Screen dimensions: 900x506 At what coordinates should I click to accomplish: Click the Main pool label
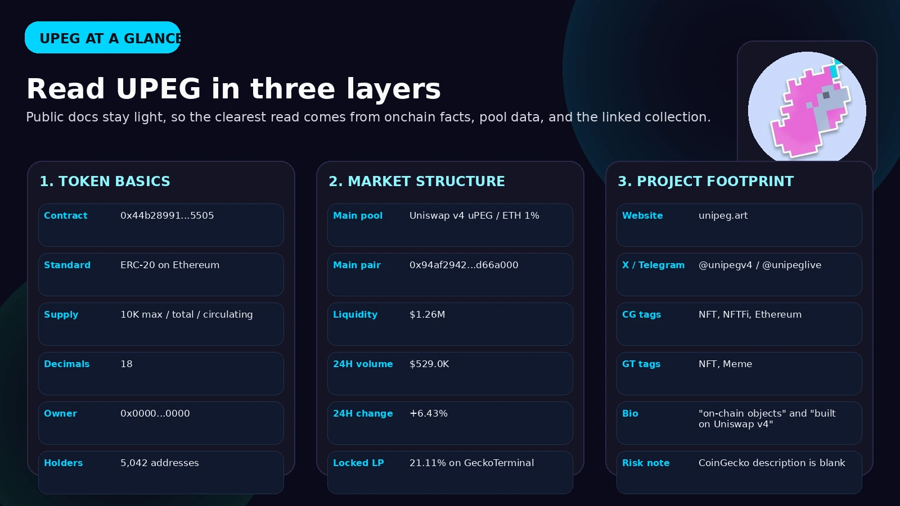point(358,215)
